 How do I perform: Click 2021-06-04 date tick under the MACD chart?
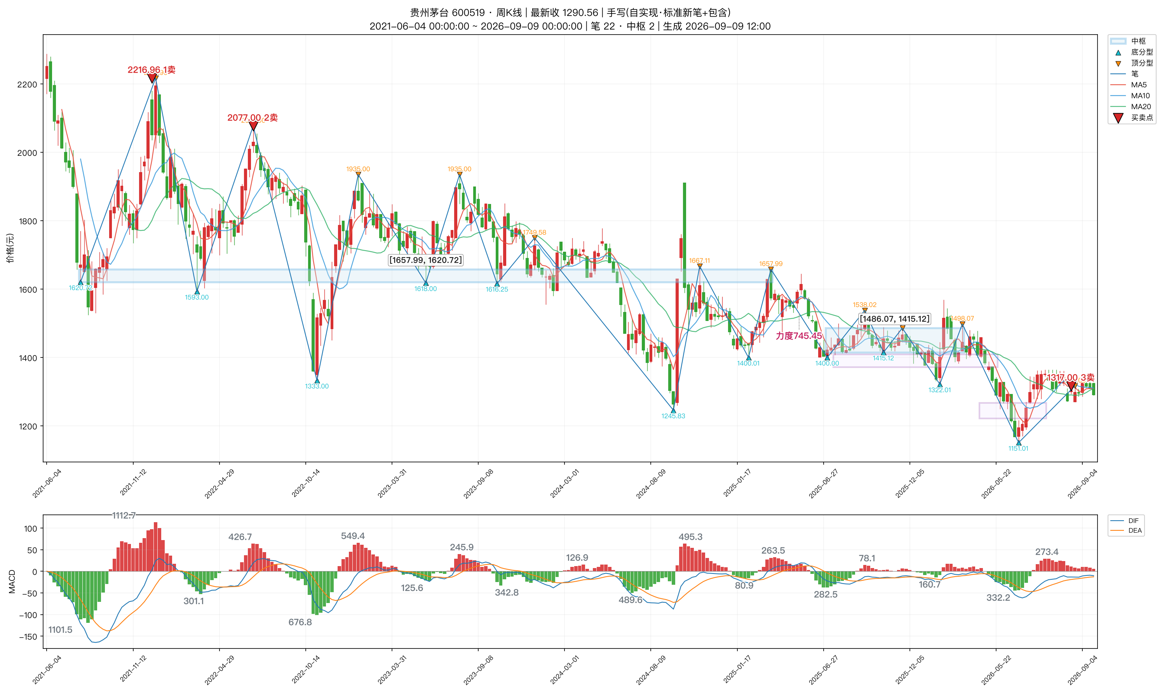coord(47,669)
